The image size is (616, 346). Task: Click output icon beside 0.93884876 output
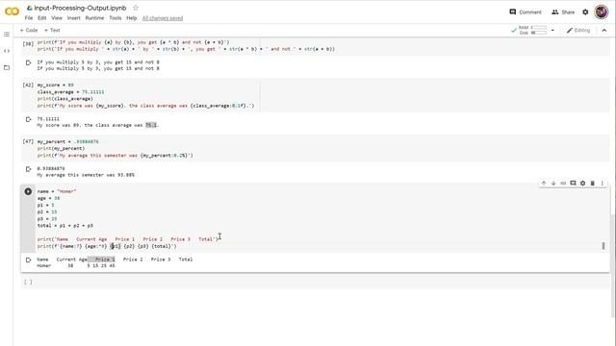tap(28, 169)
